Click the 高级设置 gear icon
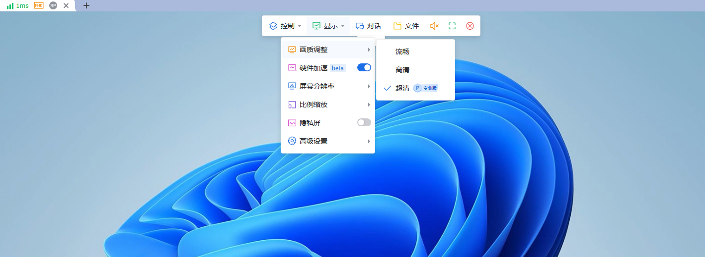Viewport: 705px width, 257px height. pos(292,141)
